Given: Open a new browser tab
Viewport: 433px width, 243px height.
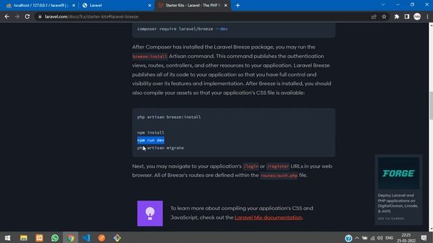Looking at the screenshot, I should pyautogui.click(x=237, y=5).
